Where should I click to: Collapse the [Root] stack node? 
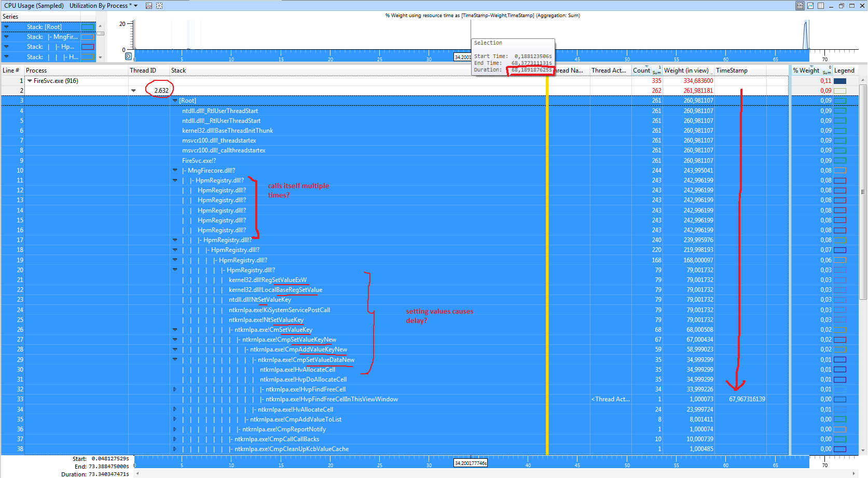coord(175,101)
